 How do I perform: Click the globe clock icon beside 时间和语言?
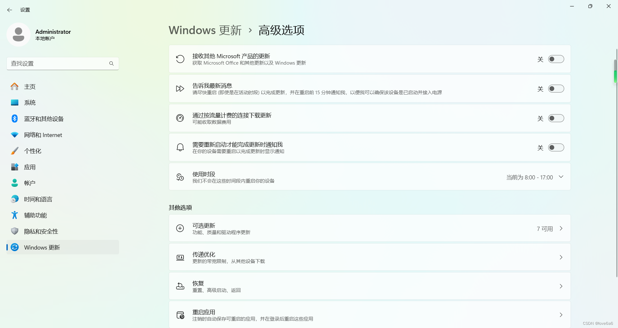pyautogui.click(x=14, y=199)
